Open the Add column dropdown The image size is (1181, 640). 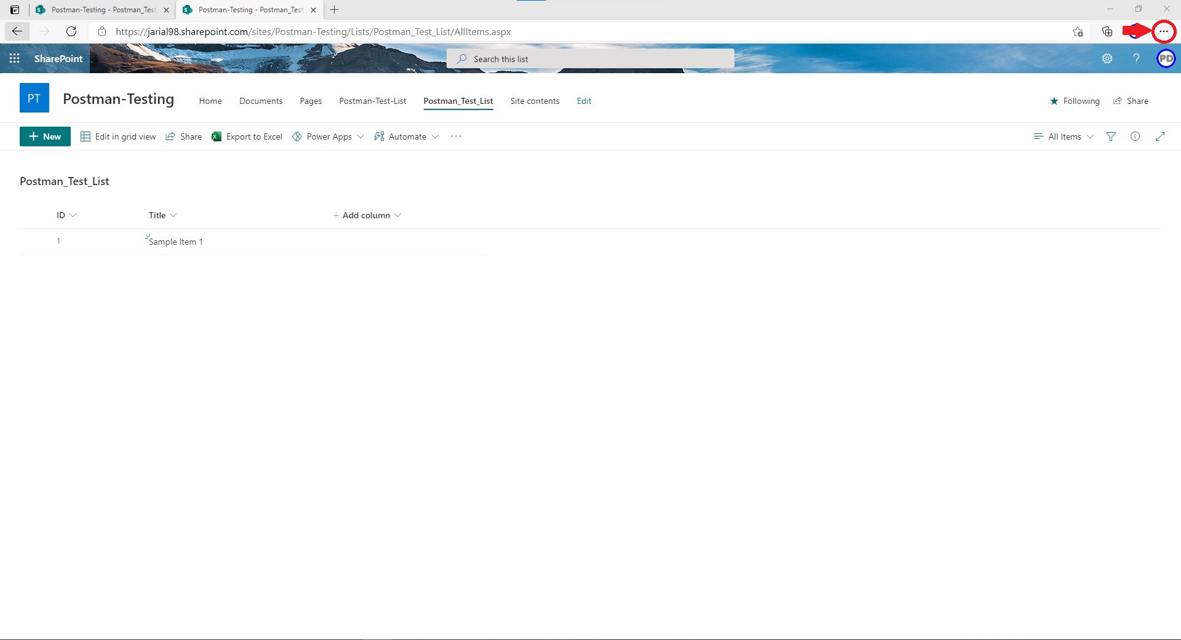tap(367, 215)
